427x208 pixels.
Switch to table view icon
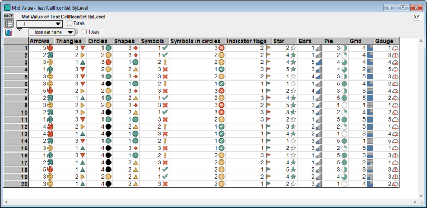point(9,23)
